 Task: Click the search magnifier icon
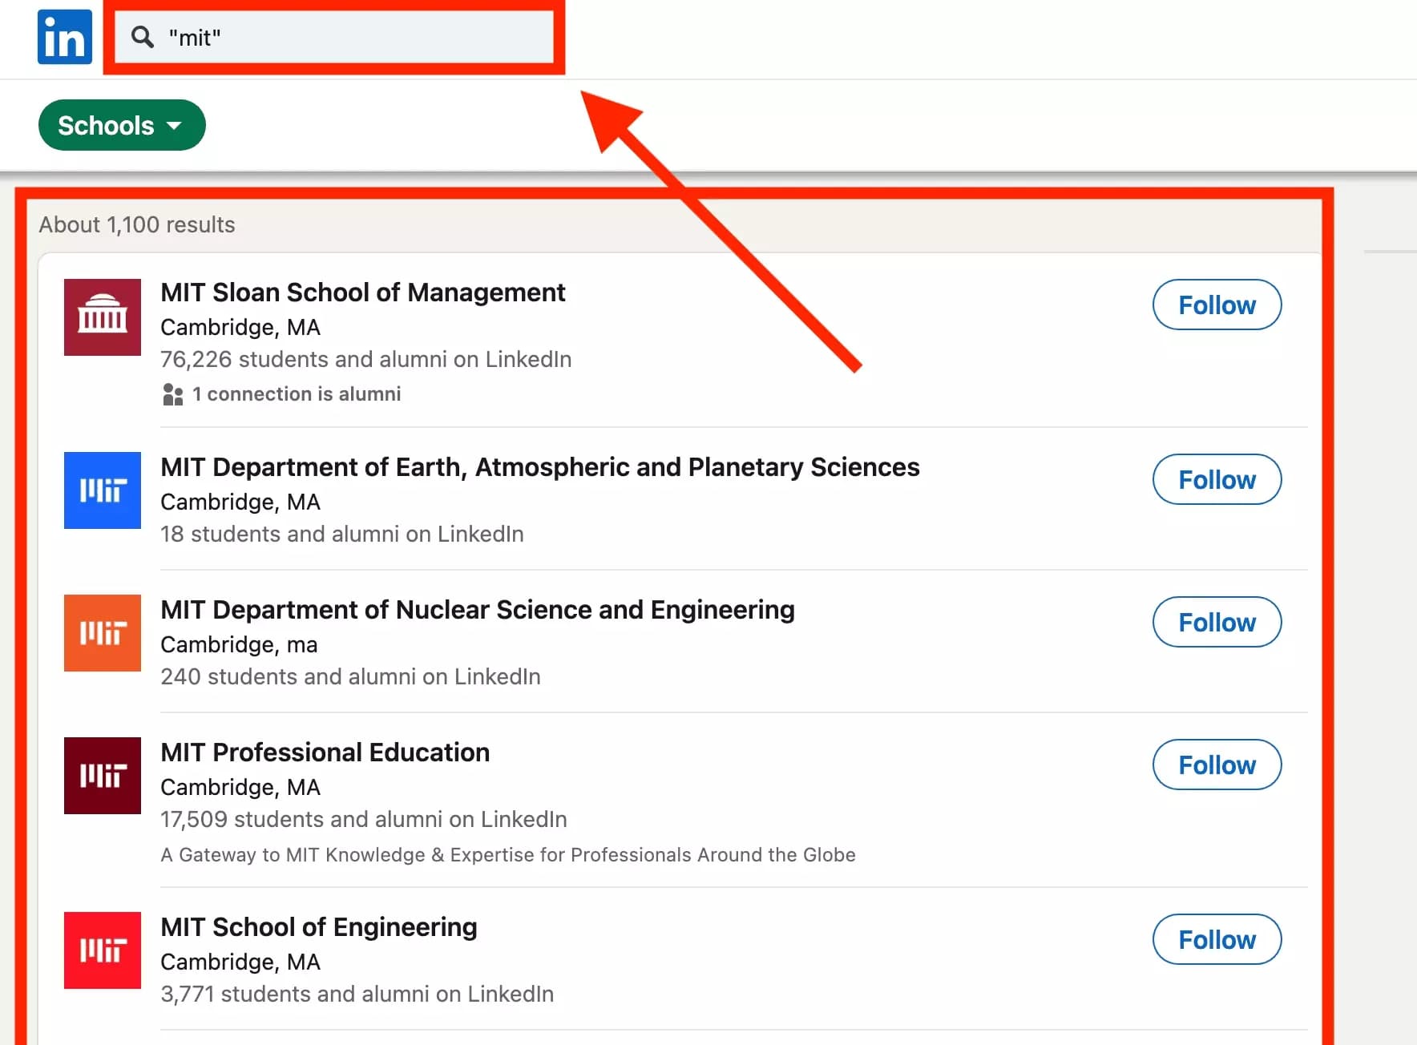pos(143,37)
